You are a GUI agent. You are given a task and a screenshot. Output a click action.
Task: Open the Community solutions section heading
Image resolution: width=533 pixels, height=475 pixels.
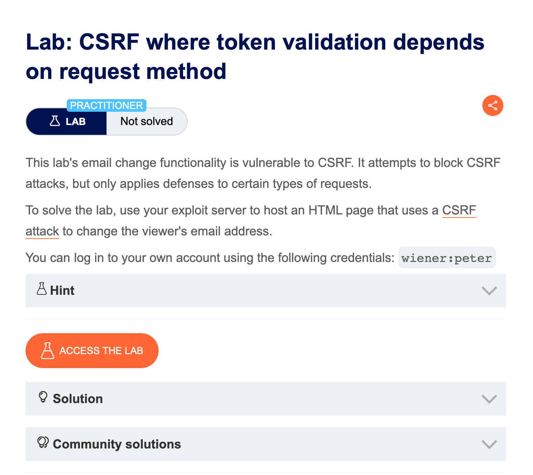(117, 444)
